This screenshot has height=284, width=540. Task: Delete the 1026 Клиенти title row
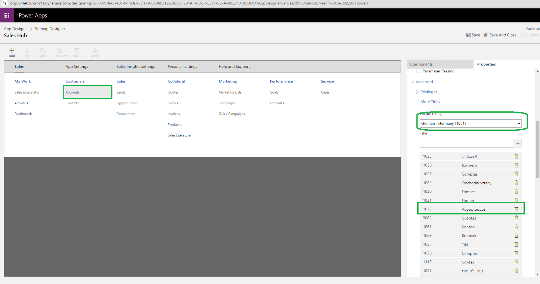click(x=516, y=165)
